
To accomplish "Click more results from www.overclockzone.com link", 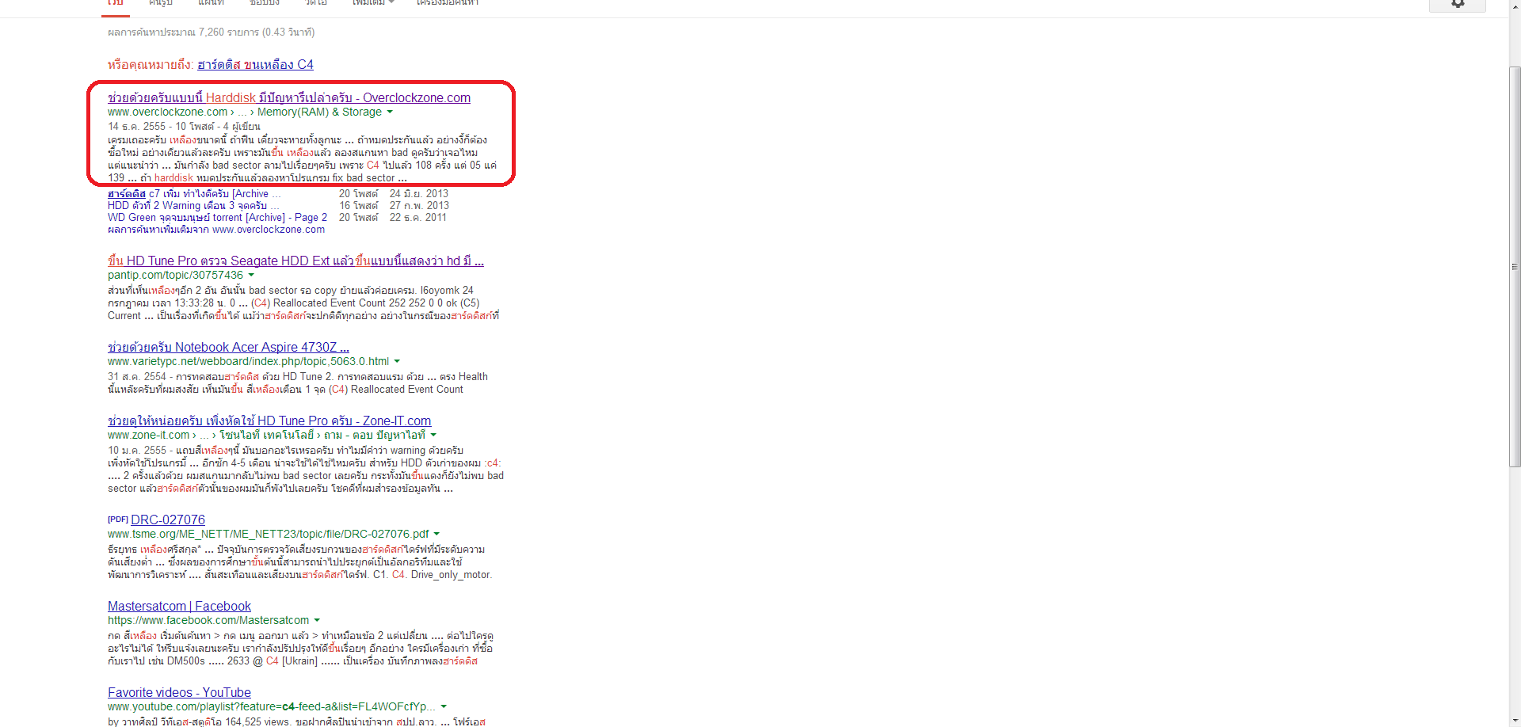I will [216, 230].
